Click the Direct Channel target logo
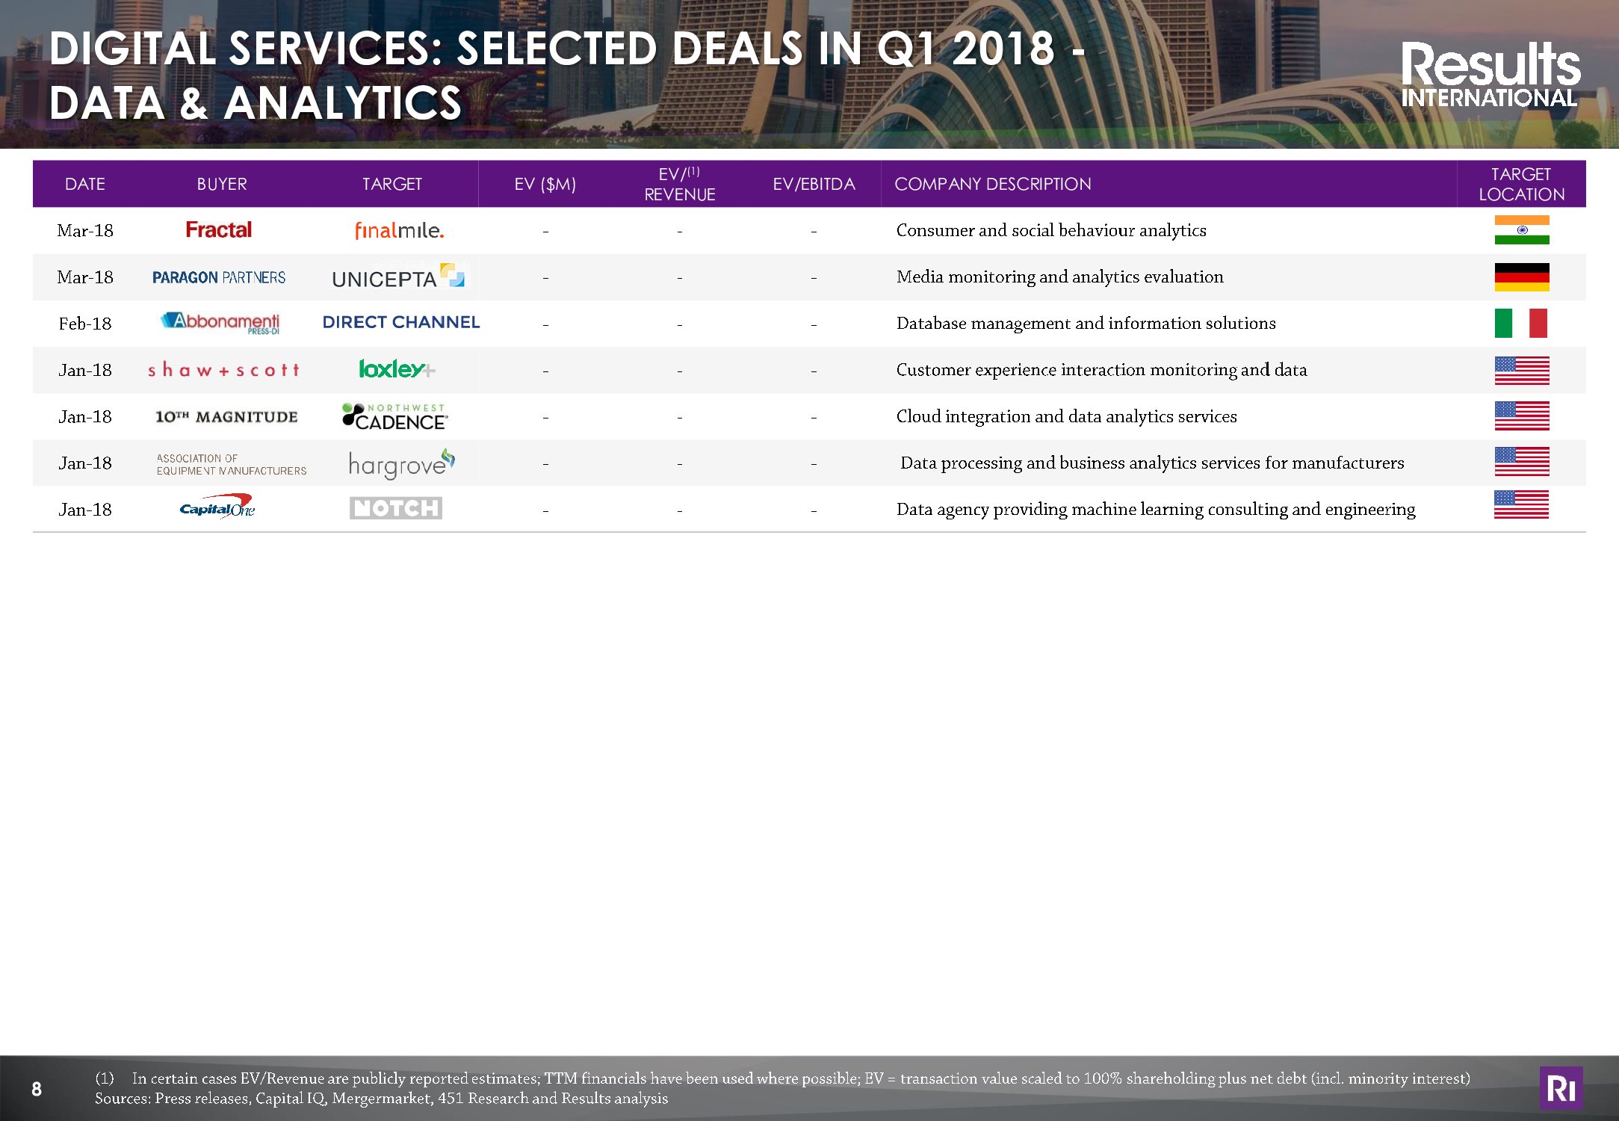 coord(400,323)
